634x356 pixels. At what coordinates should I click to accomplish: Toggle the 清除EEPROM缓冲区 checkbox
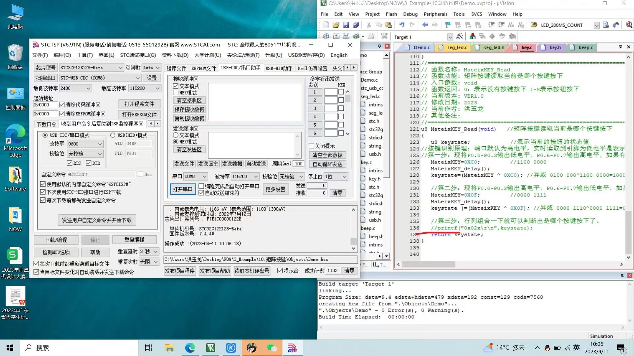pyautogui.click(x=62, y=114)
